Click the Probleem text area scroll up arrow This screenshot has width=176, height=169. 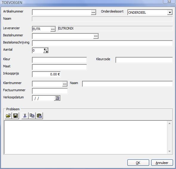pos(169,123)
